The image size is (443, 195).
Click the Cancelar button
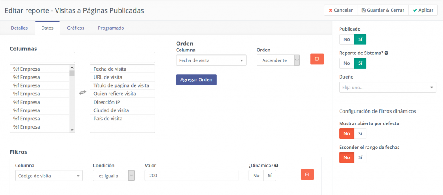340,10
